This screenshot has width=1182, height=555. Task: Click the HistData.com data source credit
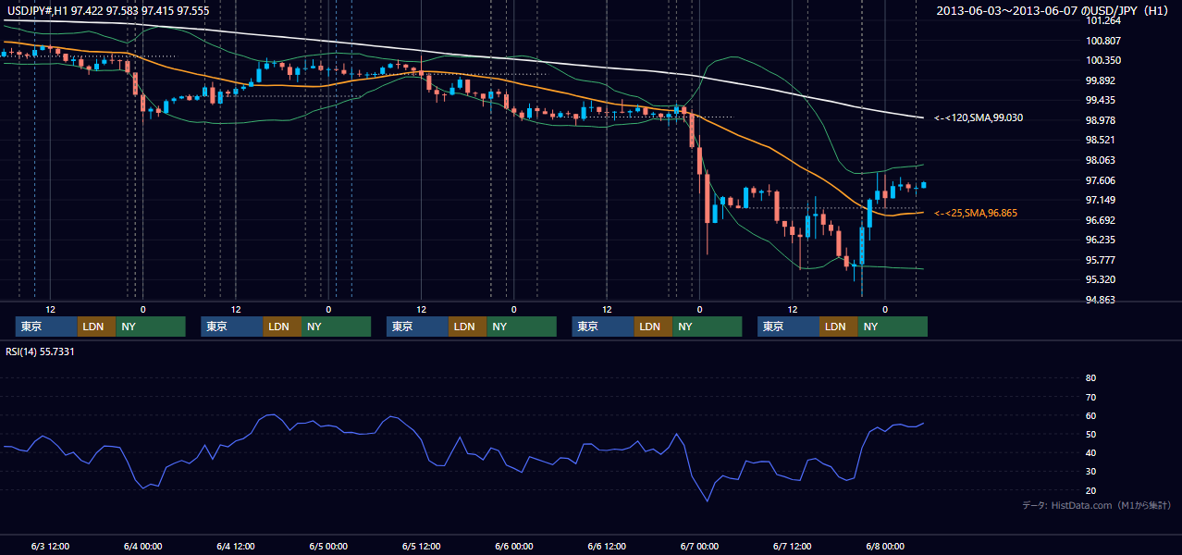(x=1096, y=506)
